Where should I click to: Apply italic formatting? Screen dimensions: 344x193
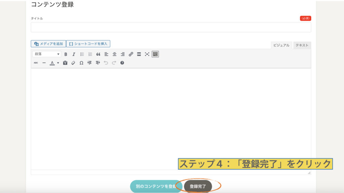tap(74, 54)
